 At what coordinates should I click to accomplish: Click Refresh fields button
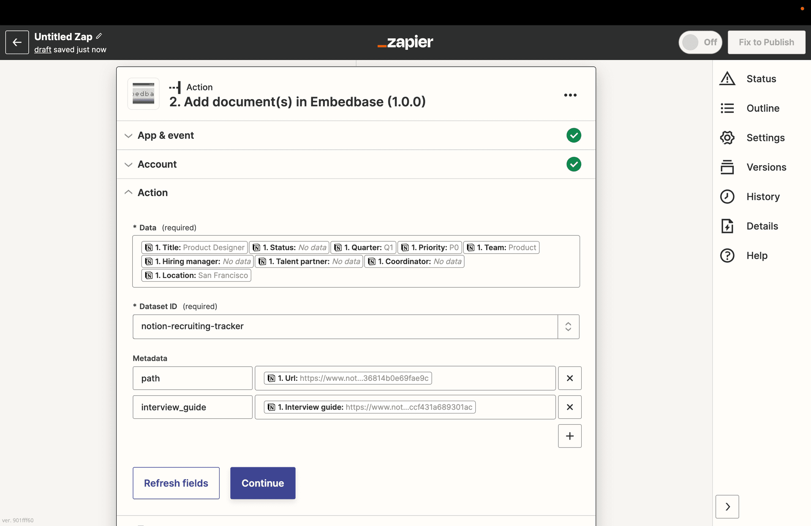[x=176, y=483]
